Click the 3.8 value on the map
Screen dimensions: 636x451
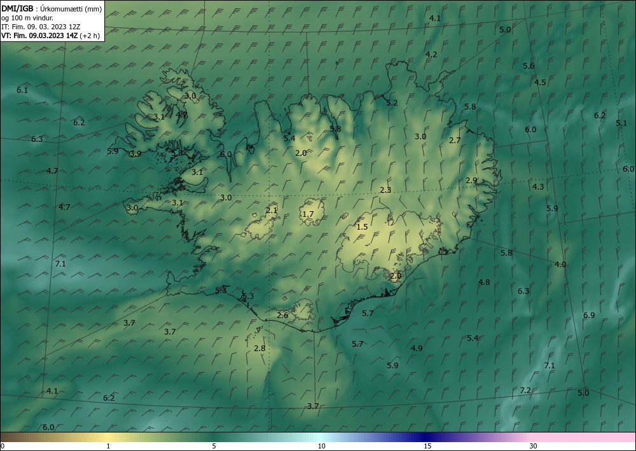coord(177,153)
